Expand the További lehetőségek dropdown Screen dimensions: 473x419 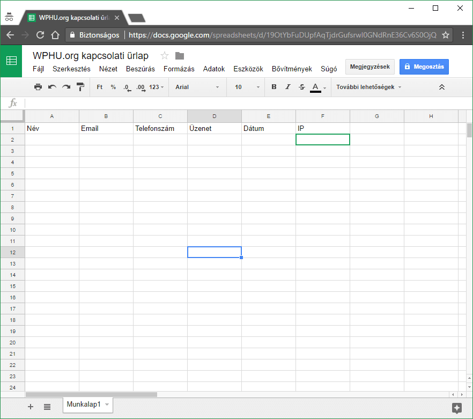tap(368, 87)
